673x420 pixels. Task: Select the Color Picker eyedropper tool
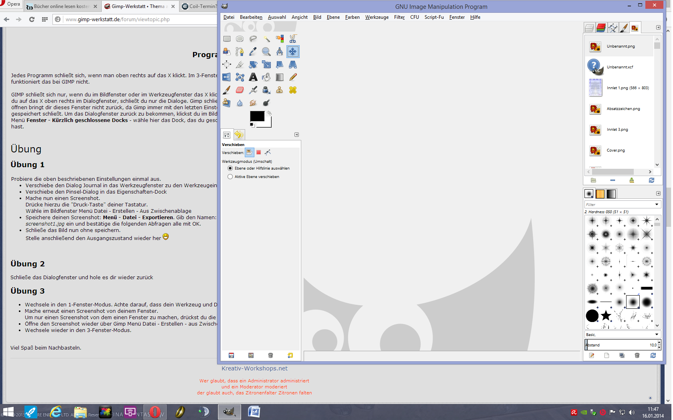click(x=253, y=52)
